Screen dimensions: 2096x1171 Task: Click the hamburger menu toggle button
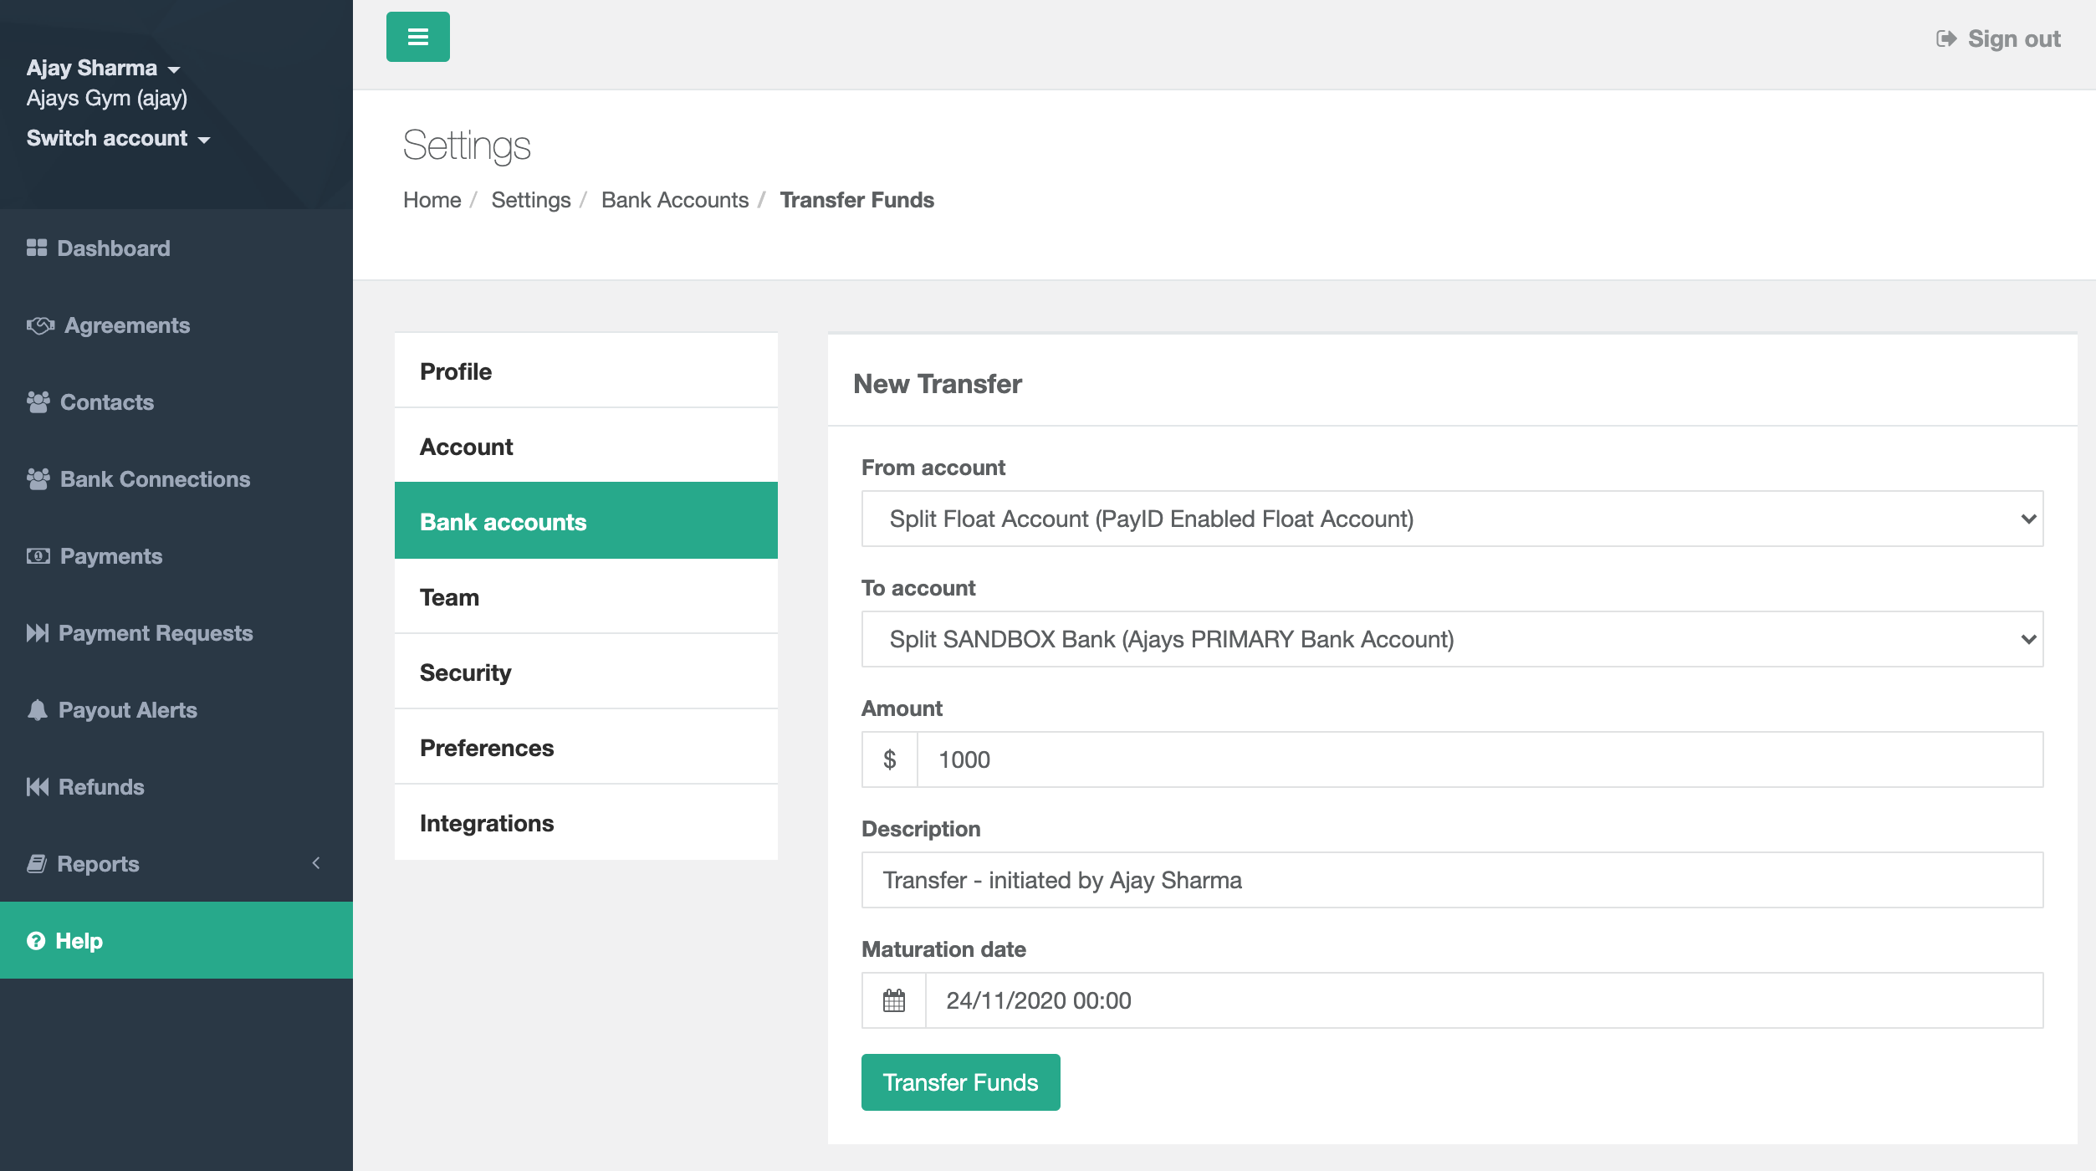[417, 37]
